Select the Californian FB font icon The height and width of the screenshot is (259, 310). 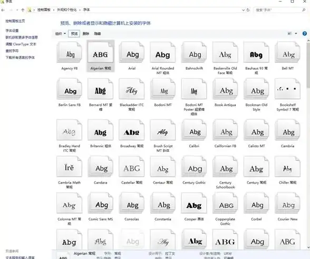[225, 130]
